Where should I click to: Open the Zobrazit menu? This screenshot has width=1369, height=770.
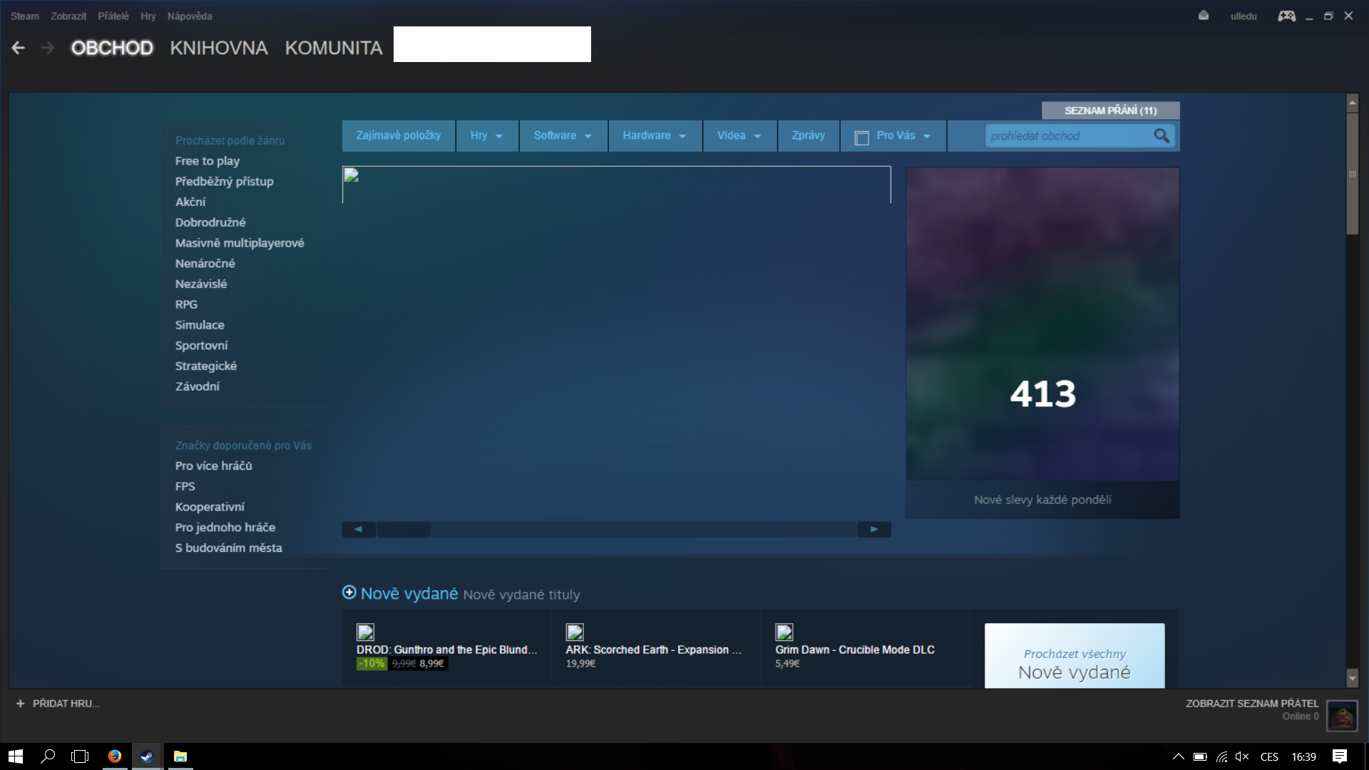tap(68, 16)
